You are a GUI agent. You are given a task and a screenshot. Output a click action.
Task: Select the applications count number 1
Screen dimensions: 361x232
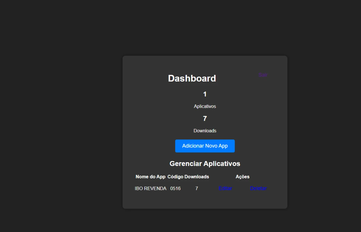(205, 94)
